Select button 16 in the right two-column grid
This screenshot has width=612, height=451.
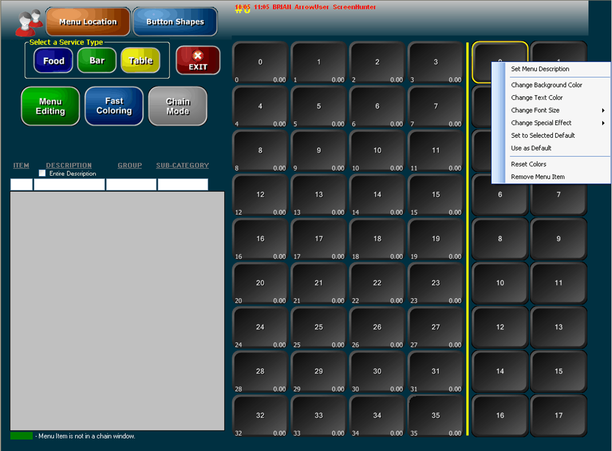click(500, 416)
